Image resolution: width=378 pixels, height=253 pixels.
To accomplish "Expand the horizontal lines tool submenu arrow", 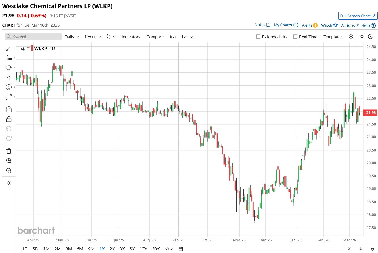I will 14,97.
